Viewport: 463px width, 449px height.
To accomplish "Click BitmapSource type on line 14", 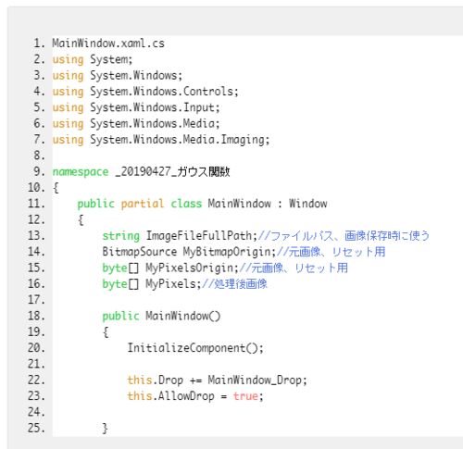I will 140,252.
